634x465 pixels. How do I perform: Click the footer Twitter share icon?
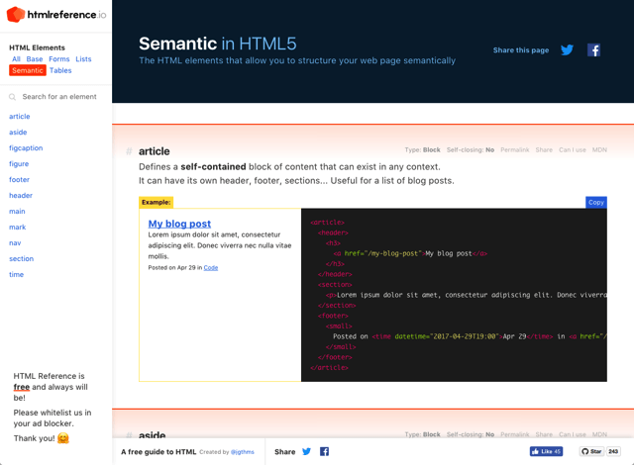click(x=307, y=451)
